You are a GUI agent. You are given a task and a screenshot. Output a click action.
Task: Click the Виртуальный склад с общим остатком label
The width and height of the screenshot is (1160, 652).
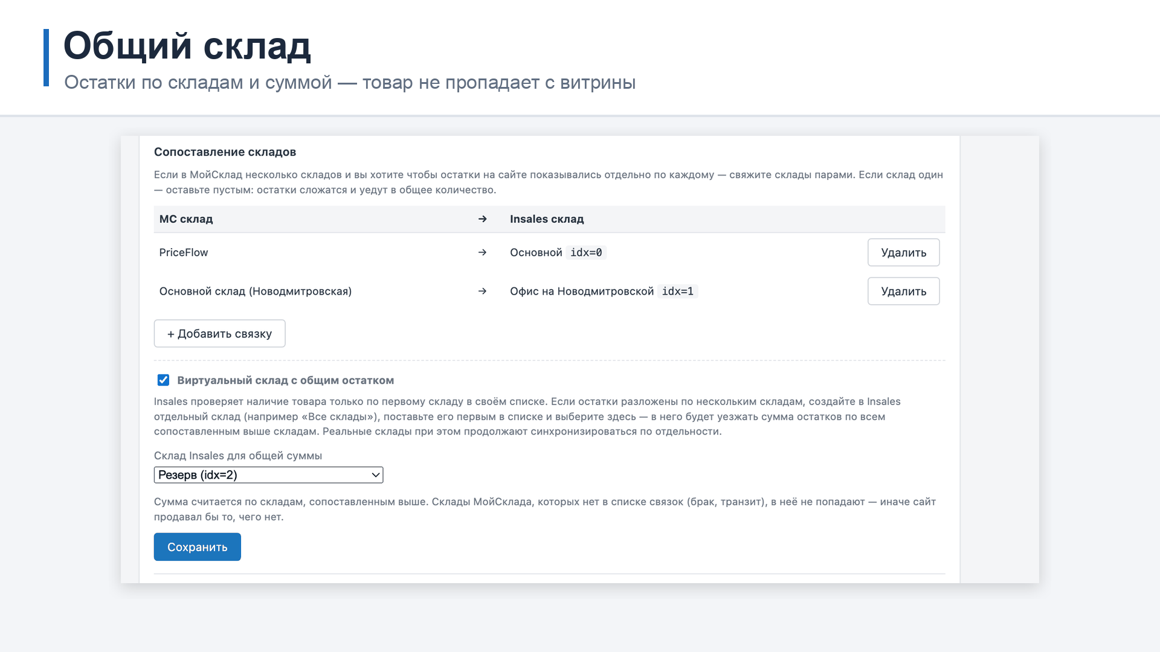(285, 380)
